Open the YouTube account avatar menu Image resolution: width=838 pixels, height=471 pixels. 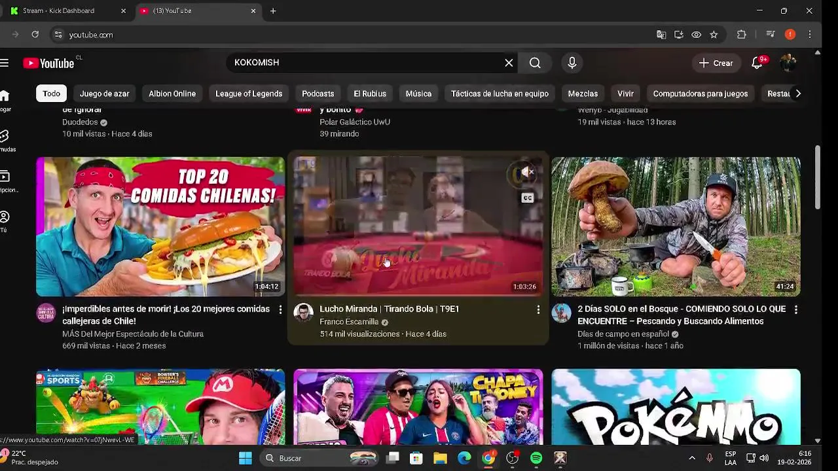(788, 63)
